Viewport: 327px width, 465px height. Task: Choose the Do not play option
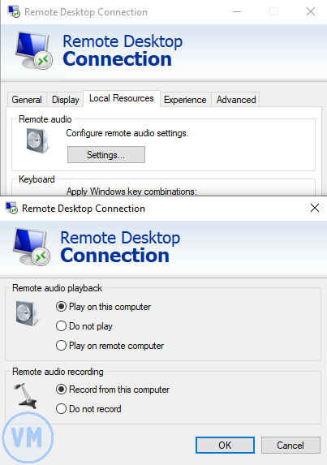point(84,326)
